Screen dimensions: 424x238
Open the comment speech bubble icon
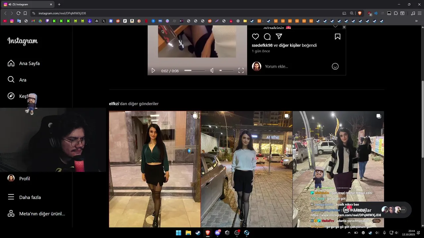tap(267, 37)
